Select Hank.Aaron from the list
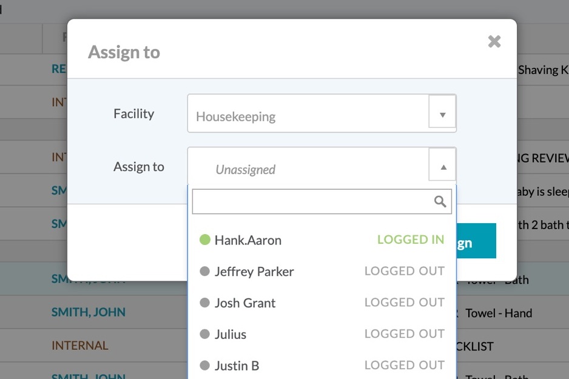This screenshot has width=569, height=379. (248, 240)
